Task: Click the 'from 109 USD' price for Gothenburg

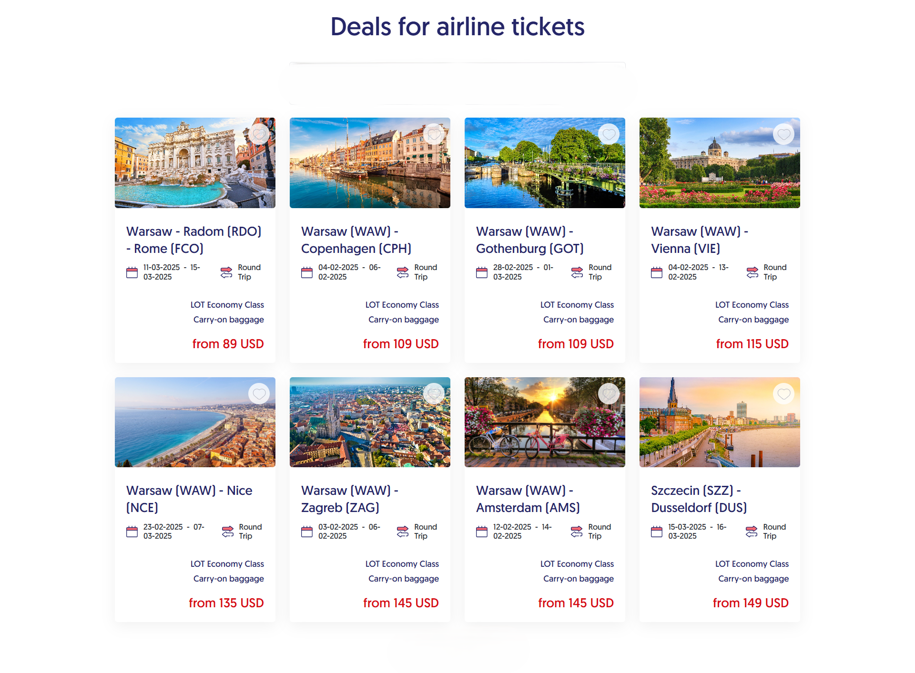Action: coord(576,344)
